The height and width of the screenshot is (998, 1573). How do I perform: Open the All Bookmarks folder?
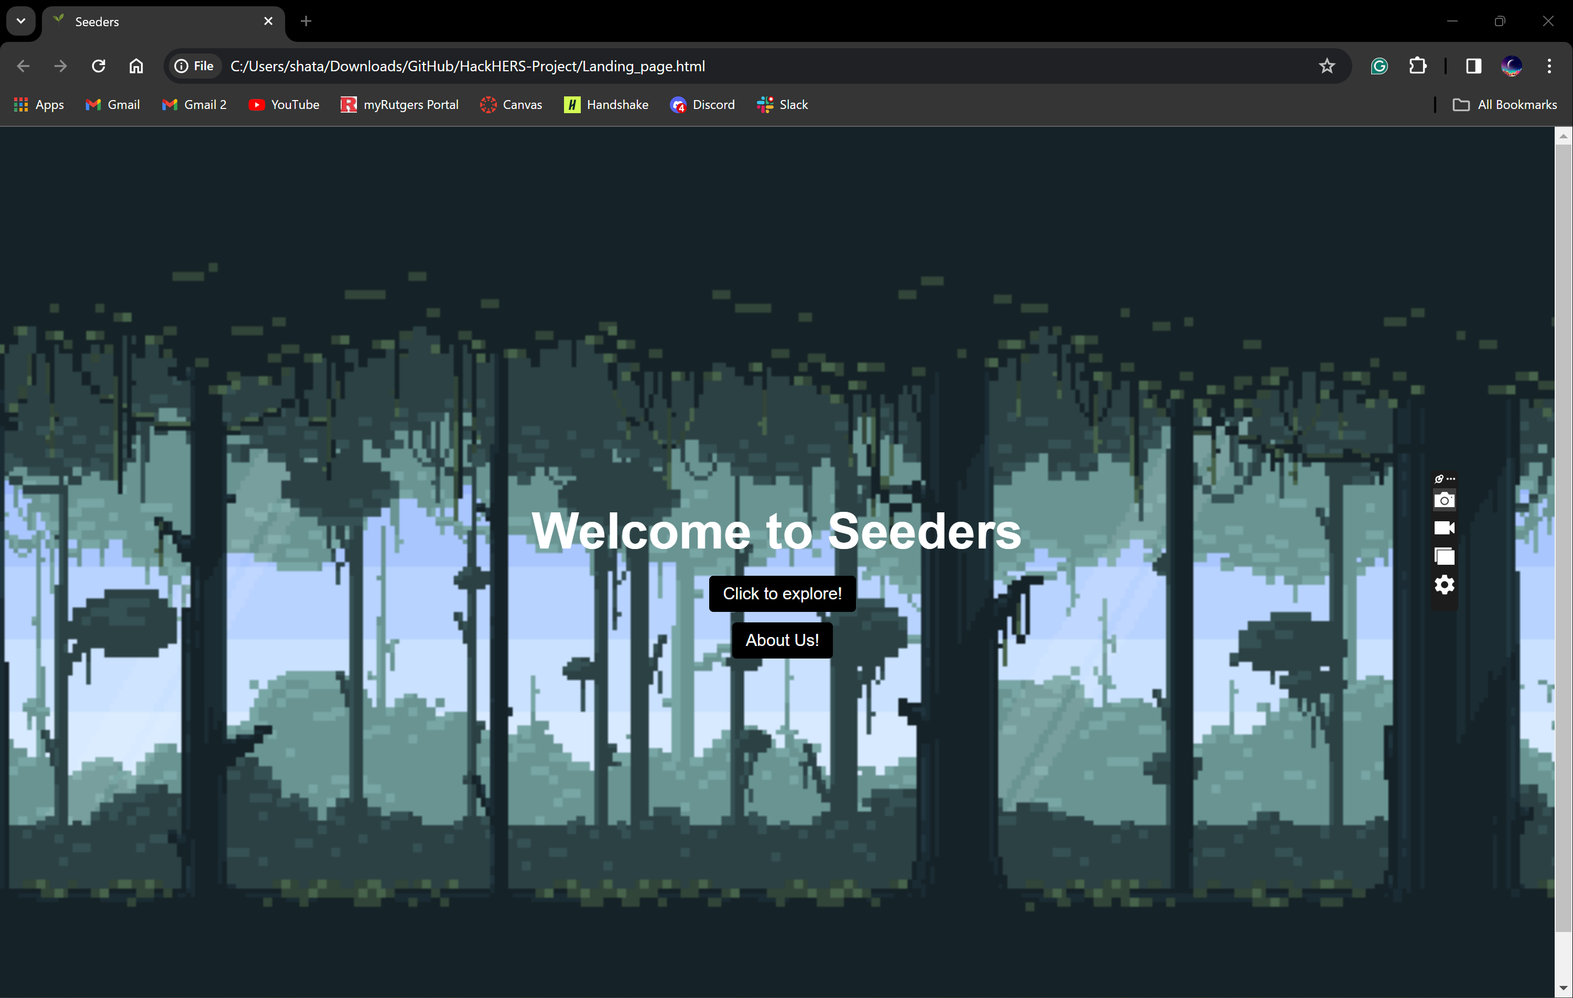pyautogui.click(x=1505, y=104)
